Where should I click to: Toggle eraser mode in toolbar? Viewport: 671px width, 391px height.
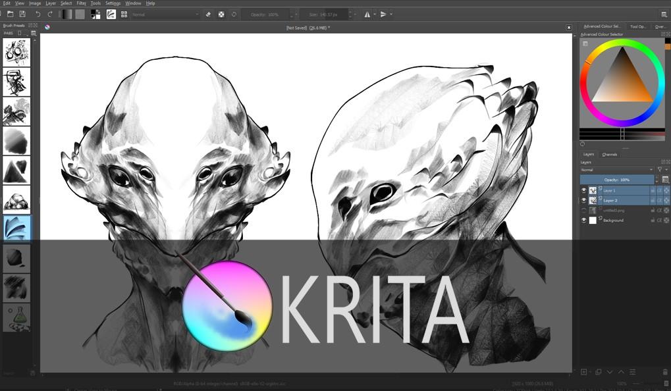click(208, 14)
